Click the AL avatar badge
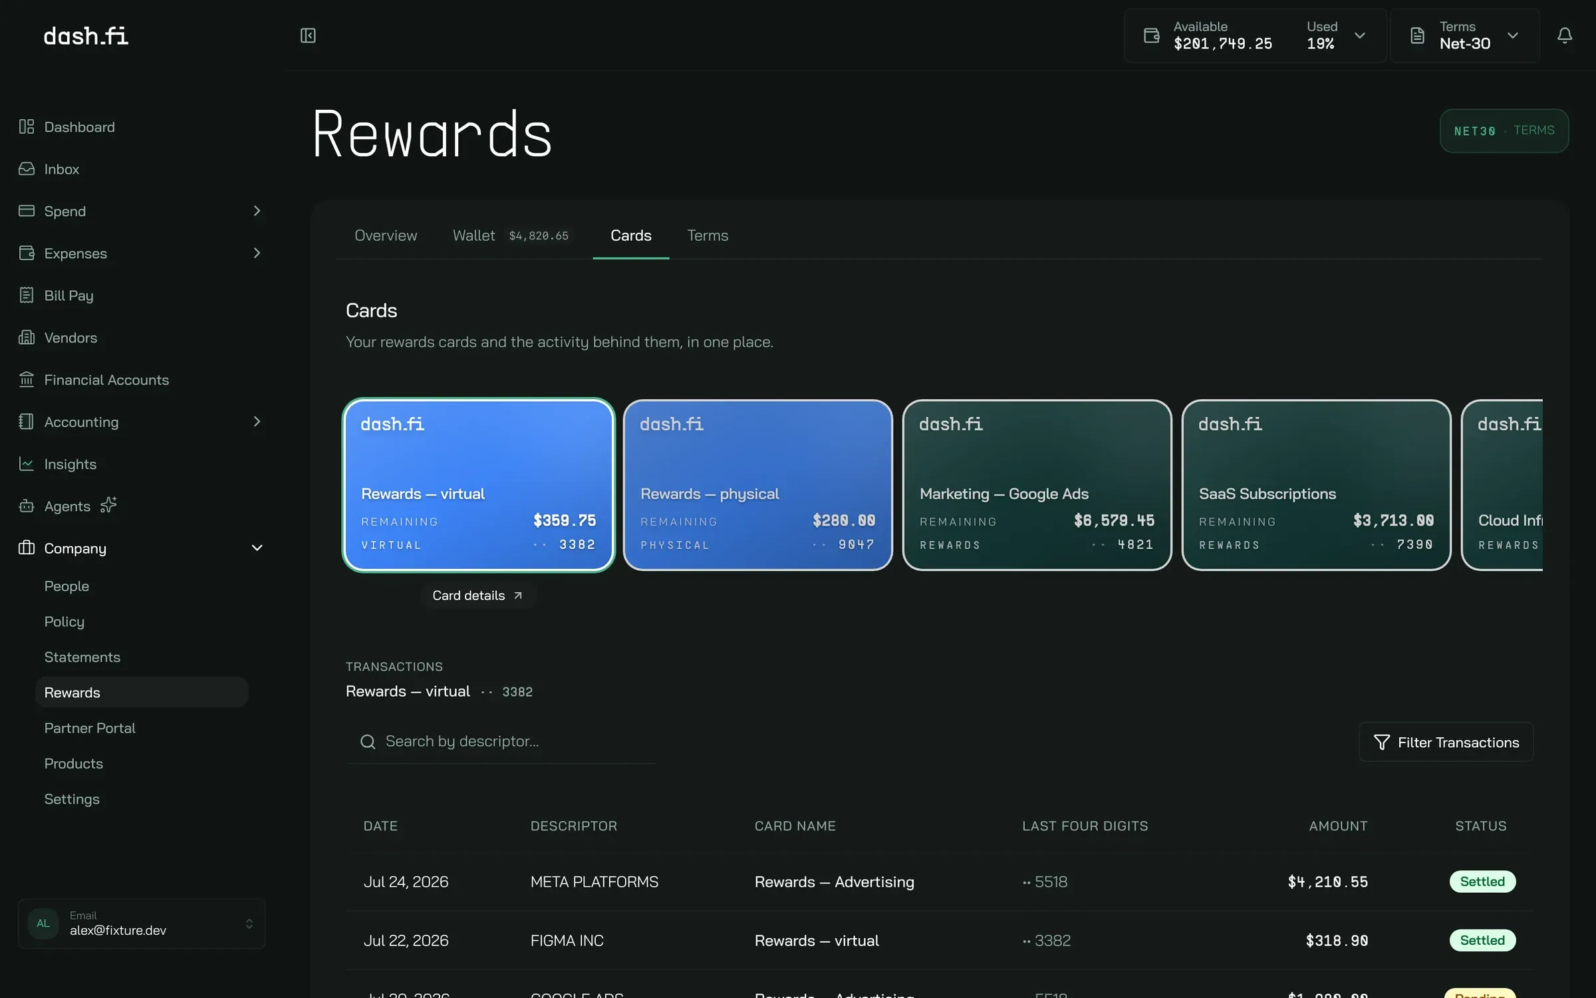This screenshot has width=1596, height=998. [43, 923]
